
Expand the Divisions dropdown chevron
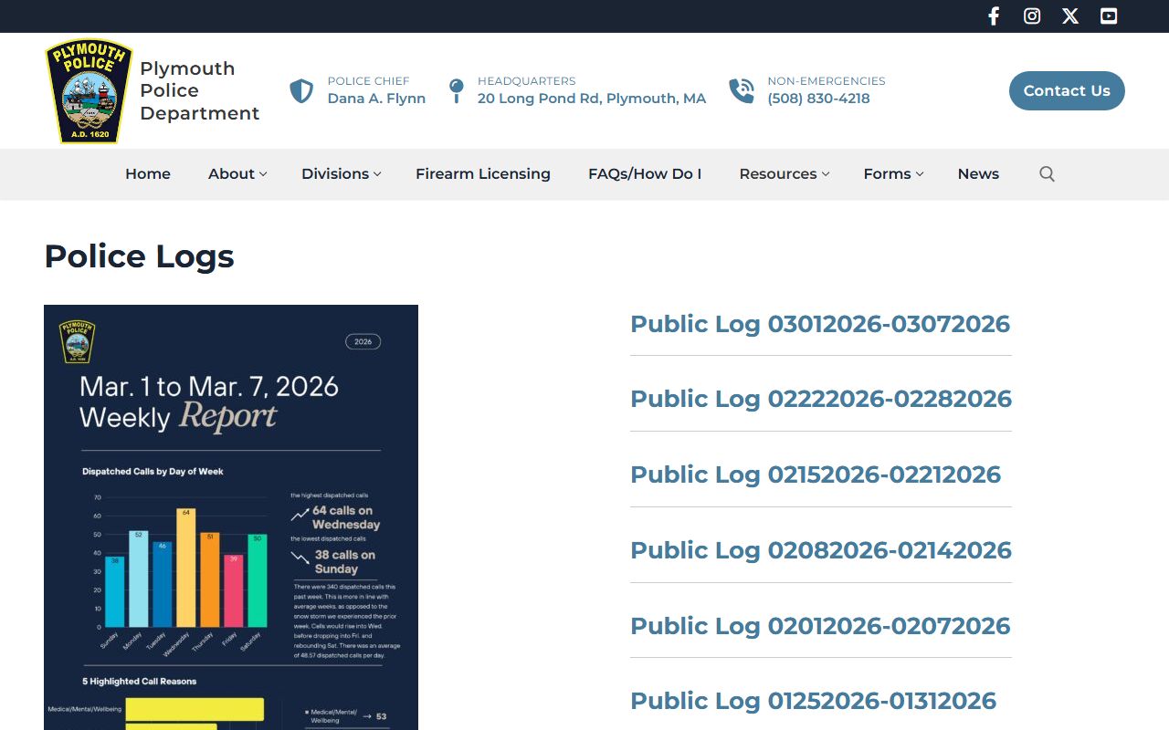[377, 174]
